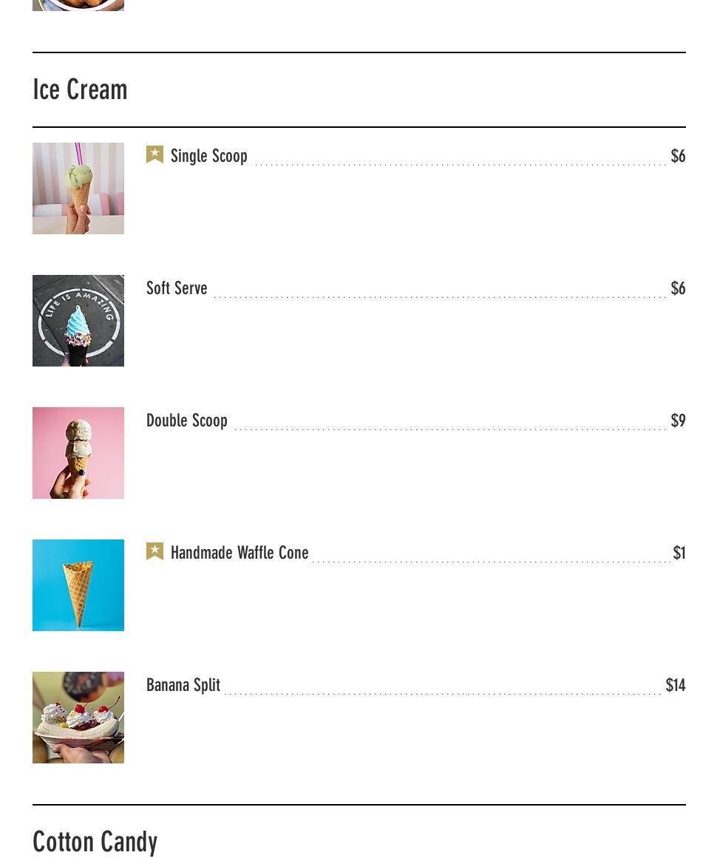Screen dimensions: 703x858
Task: Click the Double Scoop item name
Action: tap(187, 421)
